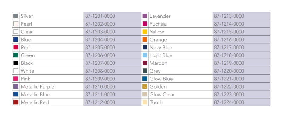Choose the Metallic Purple swatch
This screenshot has width=283, height=119.
click(x=16, y=86)
